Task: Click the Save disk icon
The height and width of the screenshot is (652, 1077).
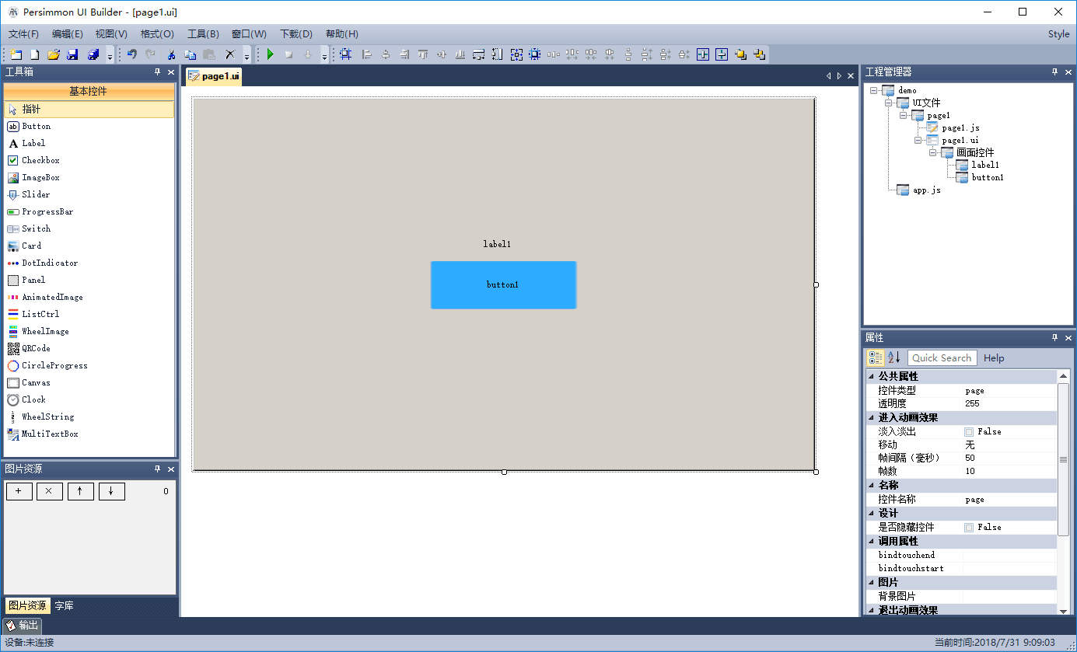Action: (72, 54)
